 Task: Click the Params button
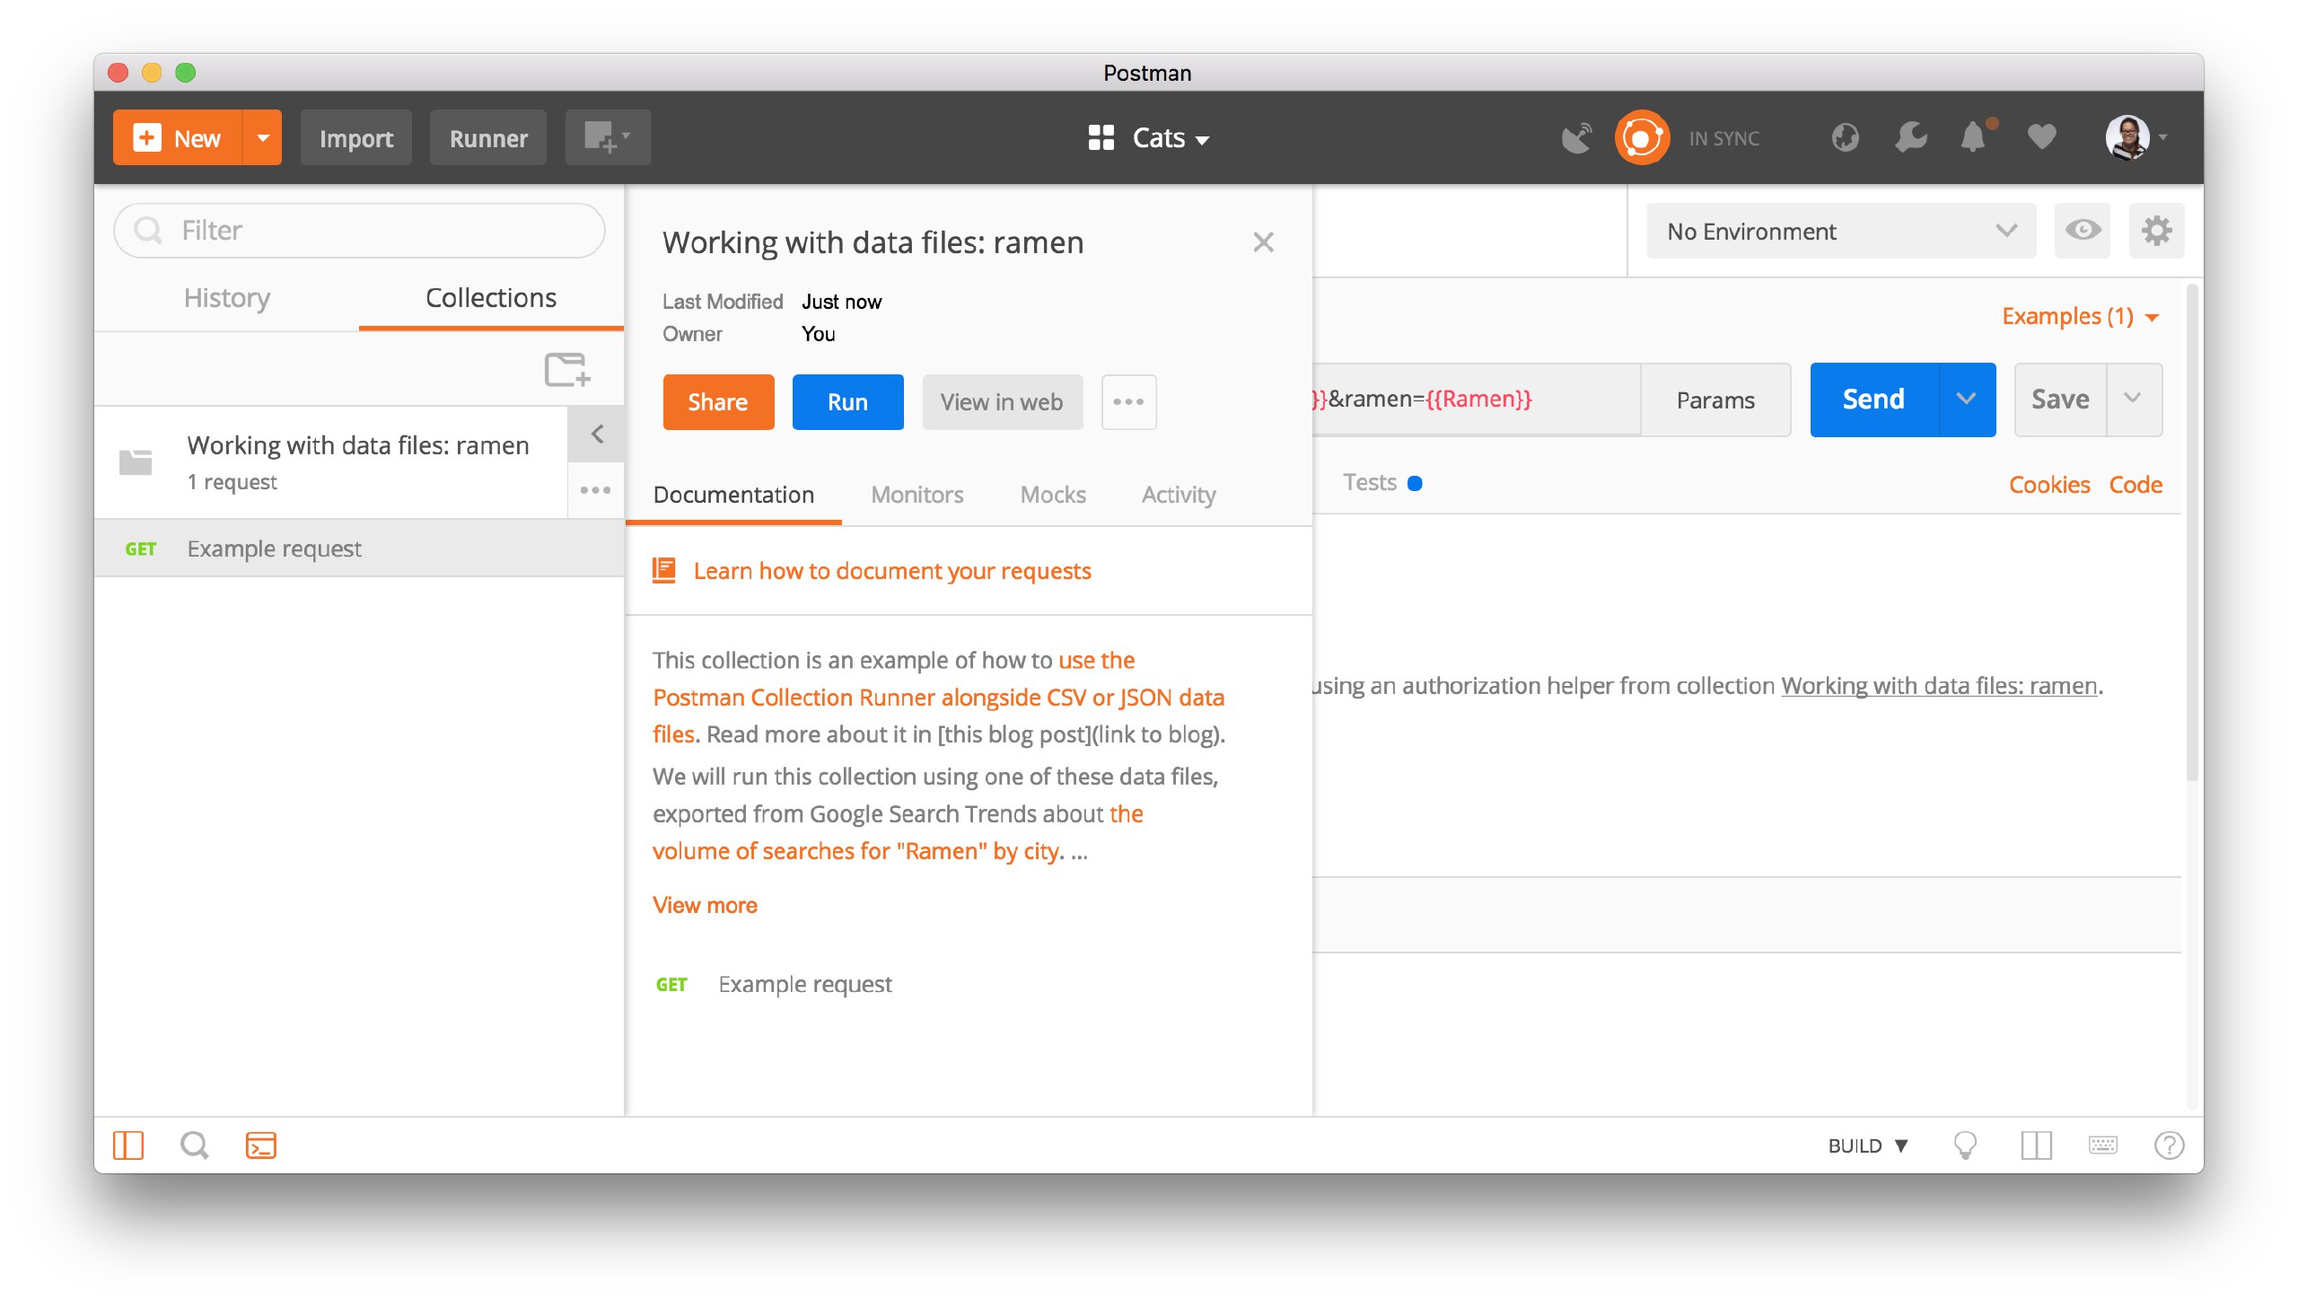click(1715, 399)
